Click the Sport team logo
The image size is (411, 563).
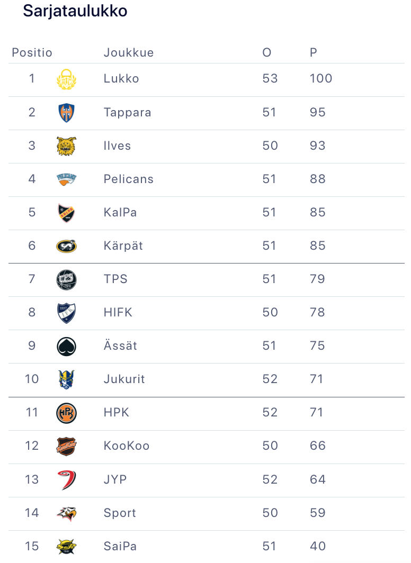coord(66,513)
